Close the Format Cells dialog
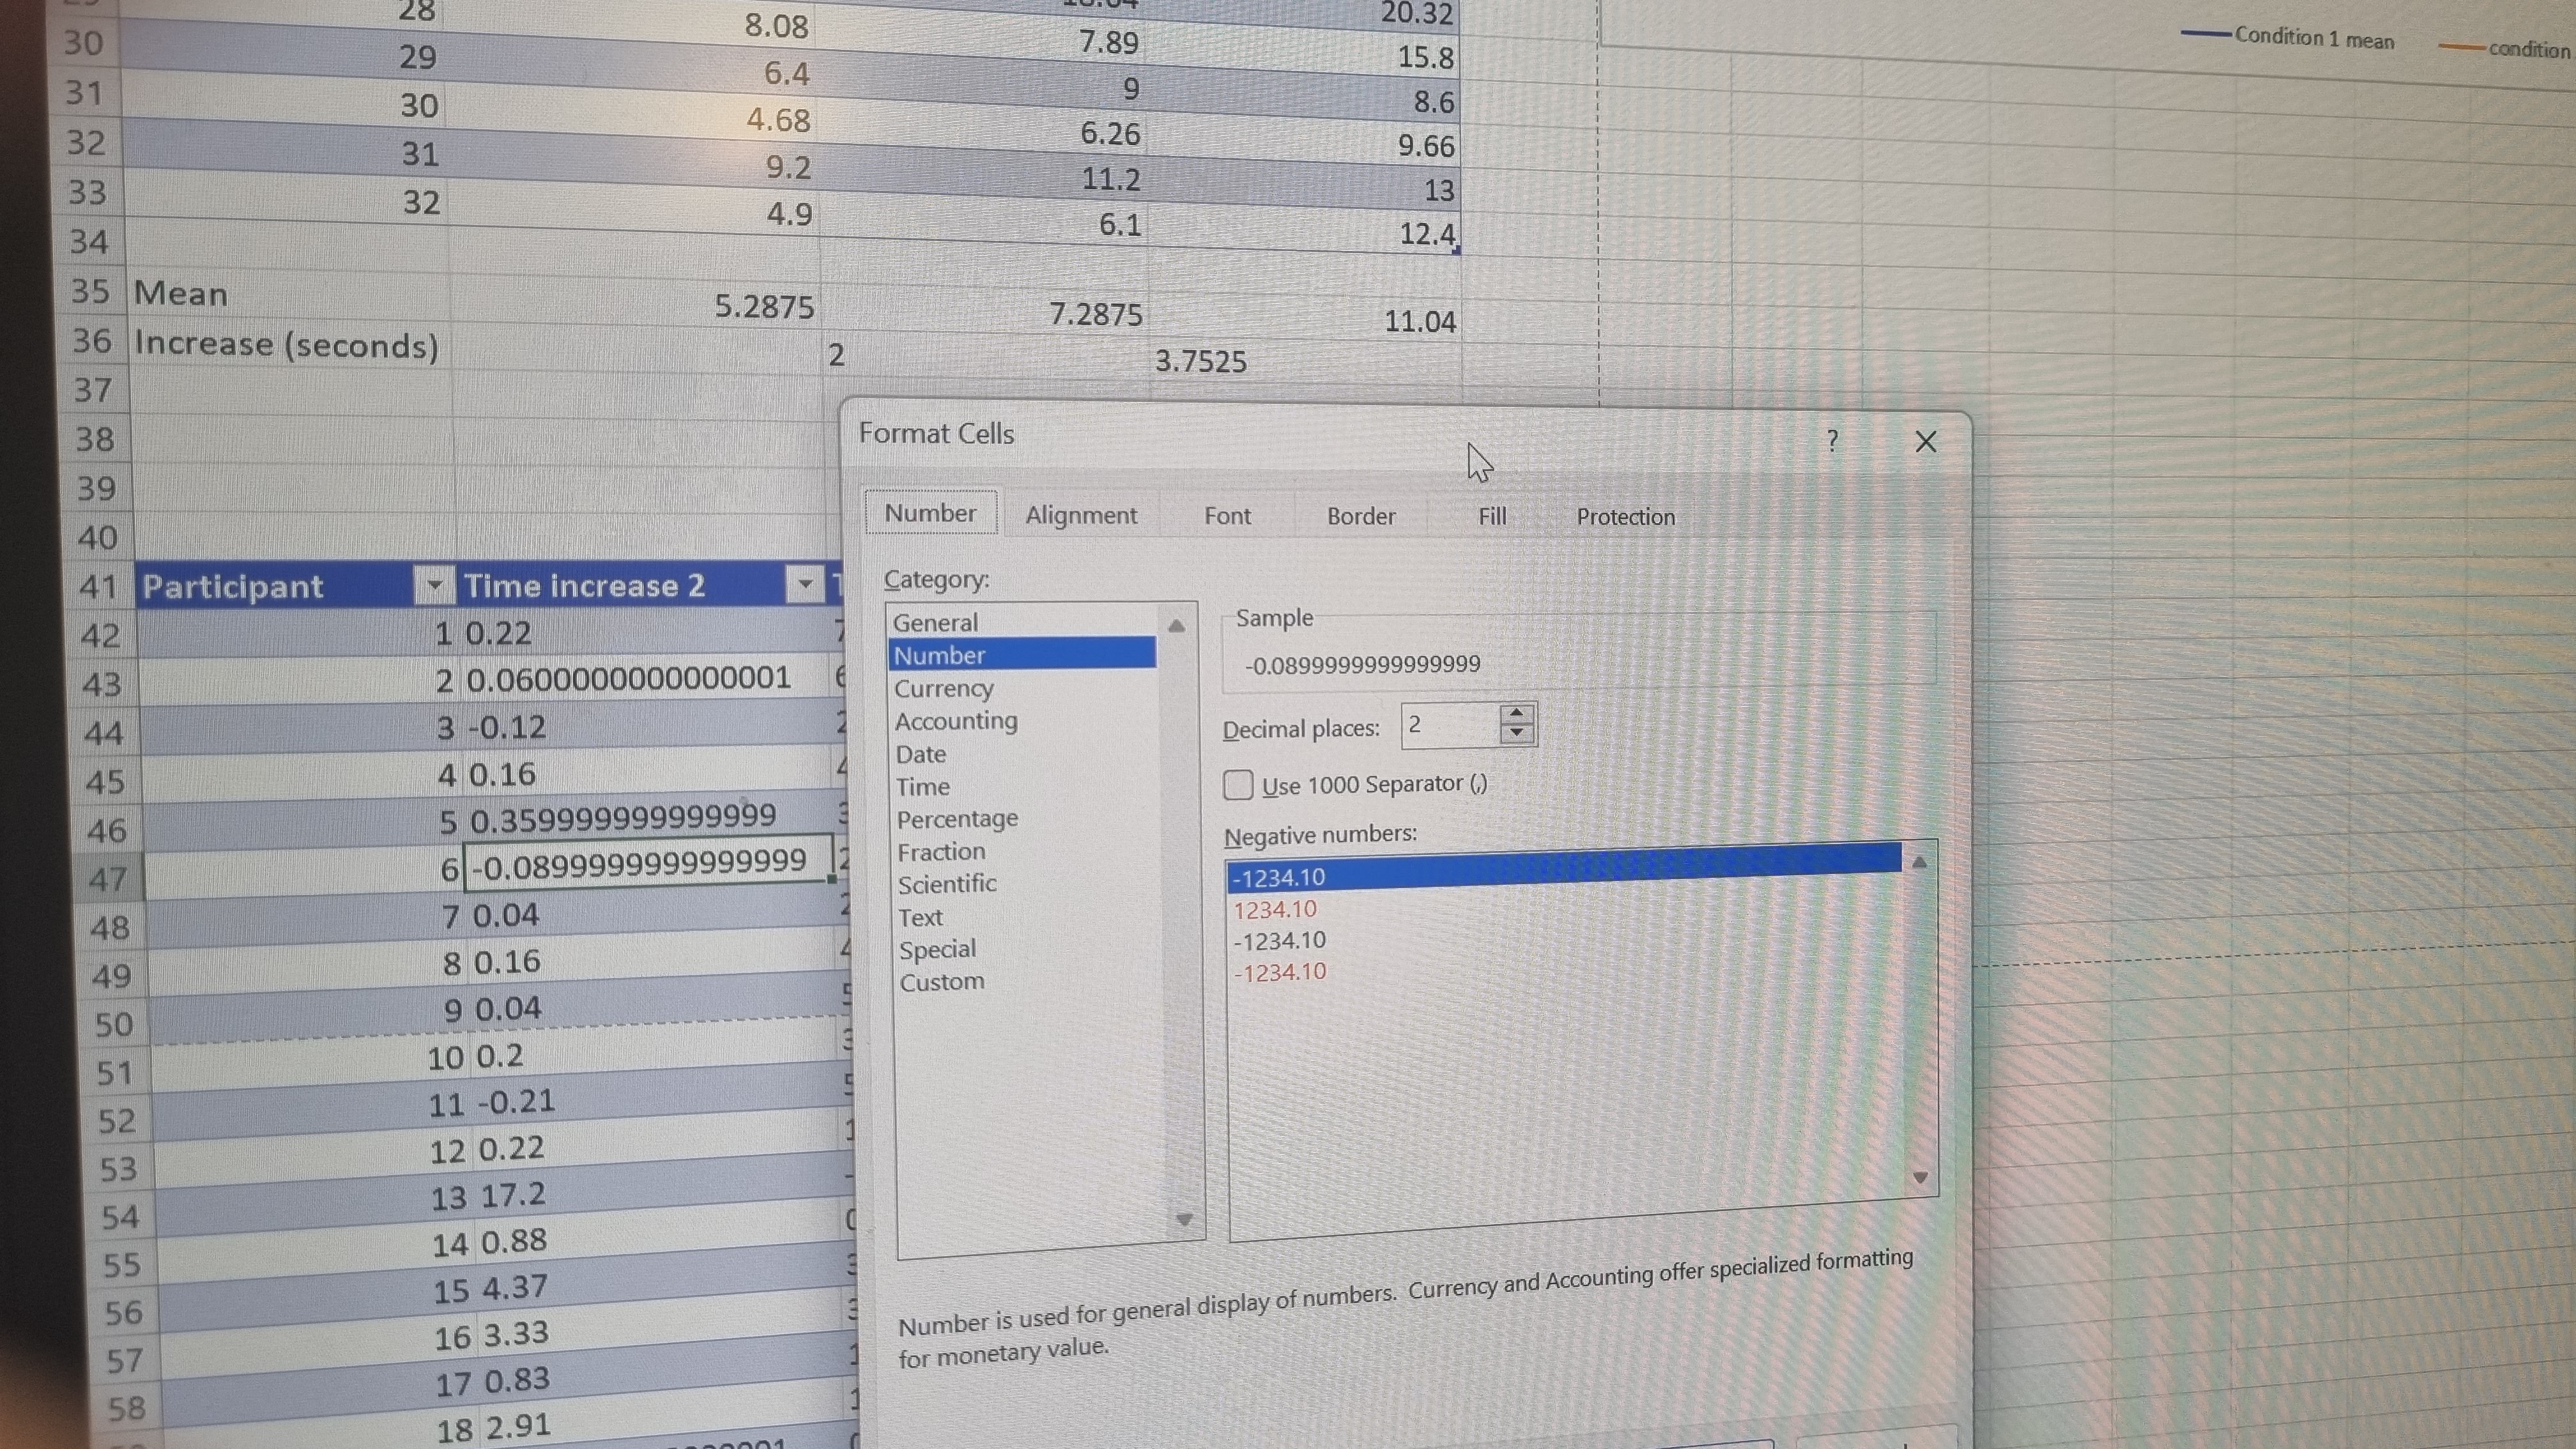 pos(1925,442)
